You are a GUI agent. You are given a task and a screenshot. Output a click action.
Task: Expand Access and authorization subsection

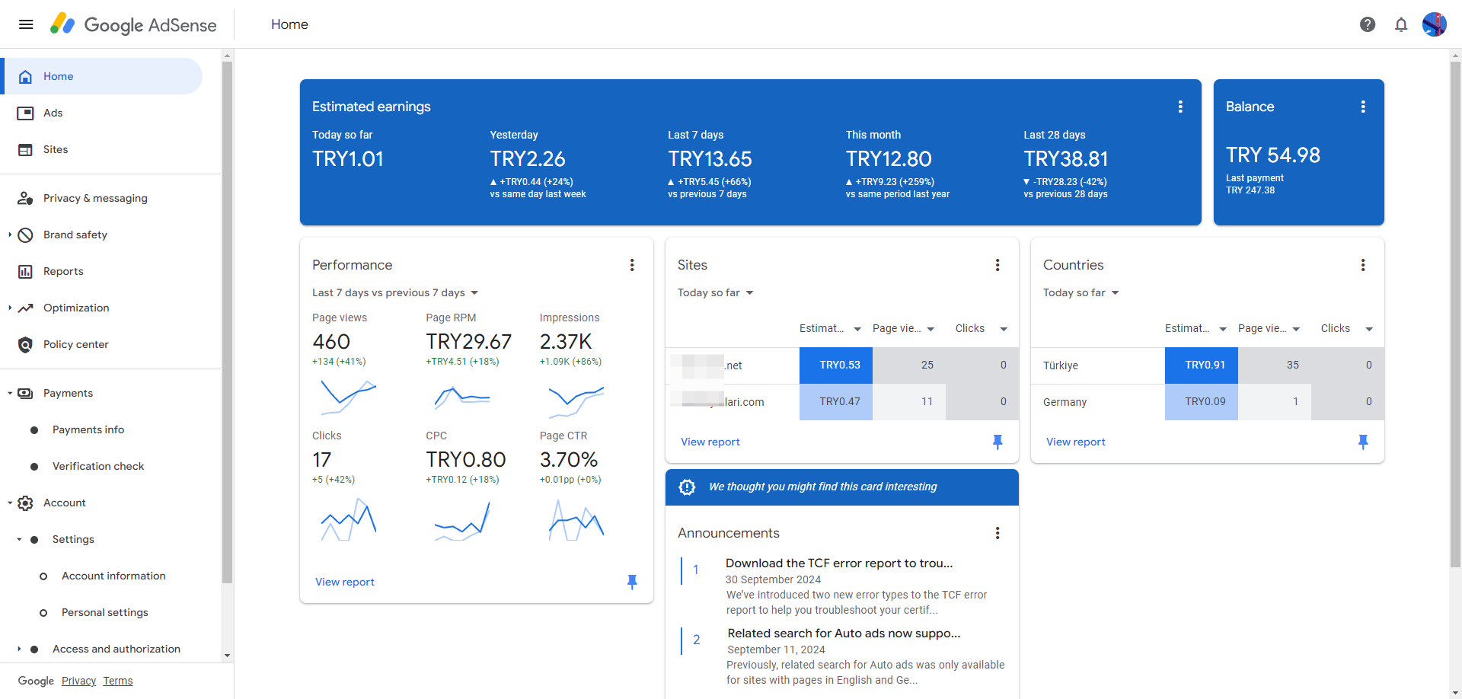coord(19,649)
